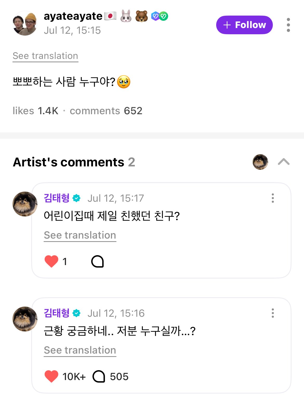Open replies on the 15:17 comment
The width and height of the screenshot is (304, 399).
(97, 261)
